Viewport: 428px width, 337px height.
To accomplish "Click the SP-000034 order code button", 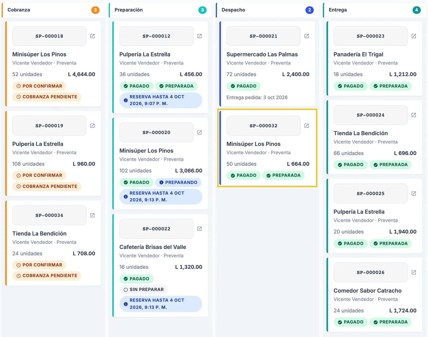I will point(49,215).
